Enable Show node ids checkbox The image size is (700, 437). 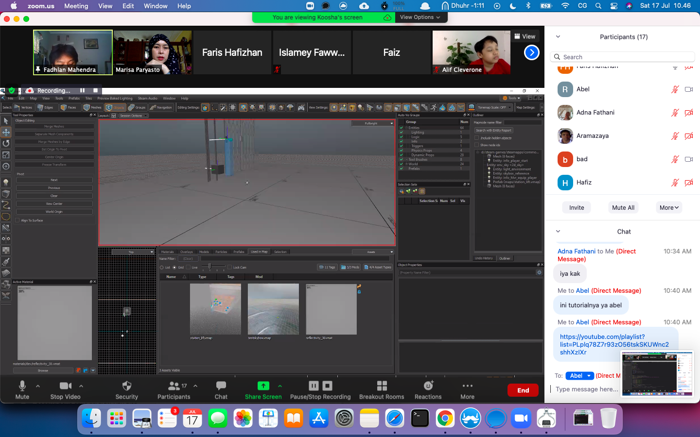pos(477,145)
